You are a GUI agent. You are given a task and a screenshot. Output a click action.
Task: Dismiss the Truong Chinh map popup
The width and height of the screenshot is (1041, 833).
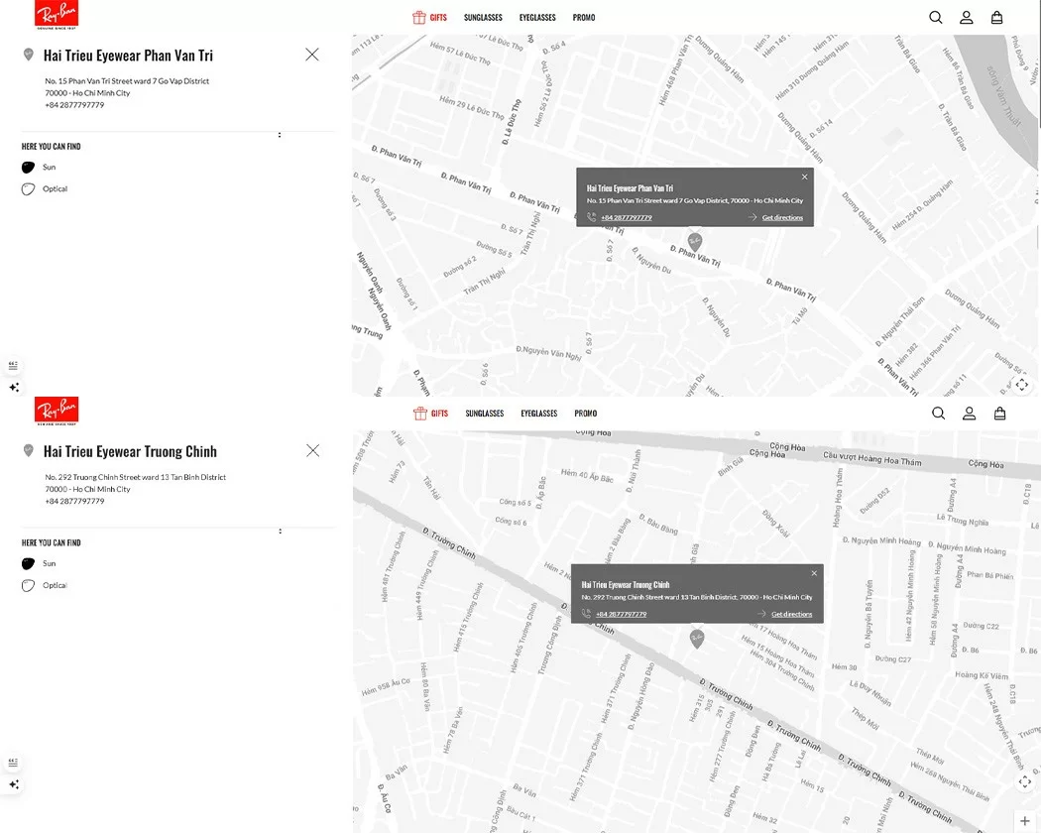[814, 573]
